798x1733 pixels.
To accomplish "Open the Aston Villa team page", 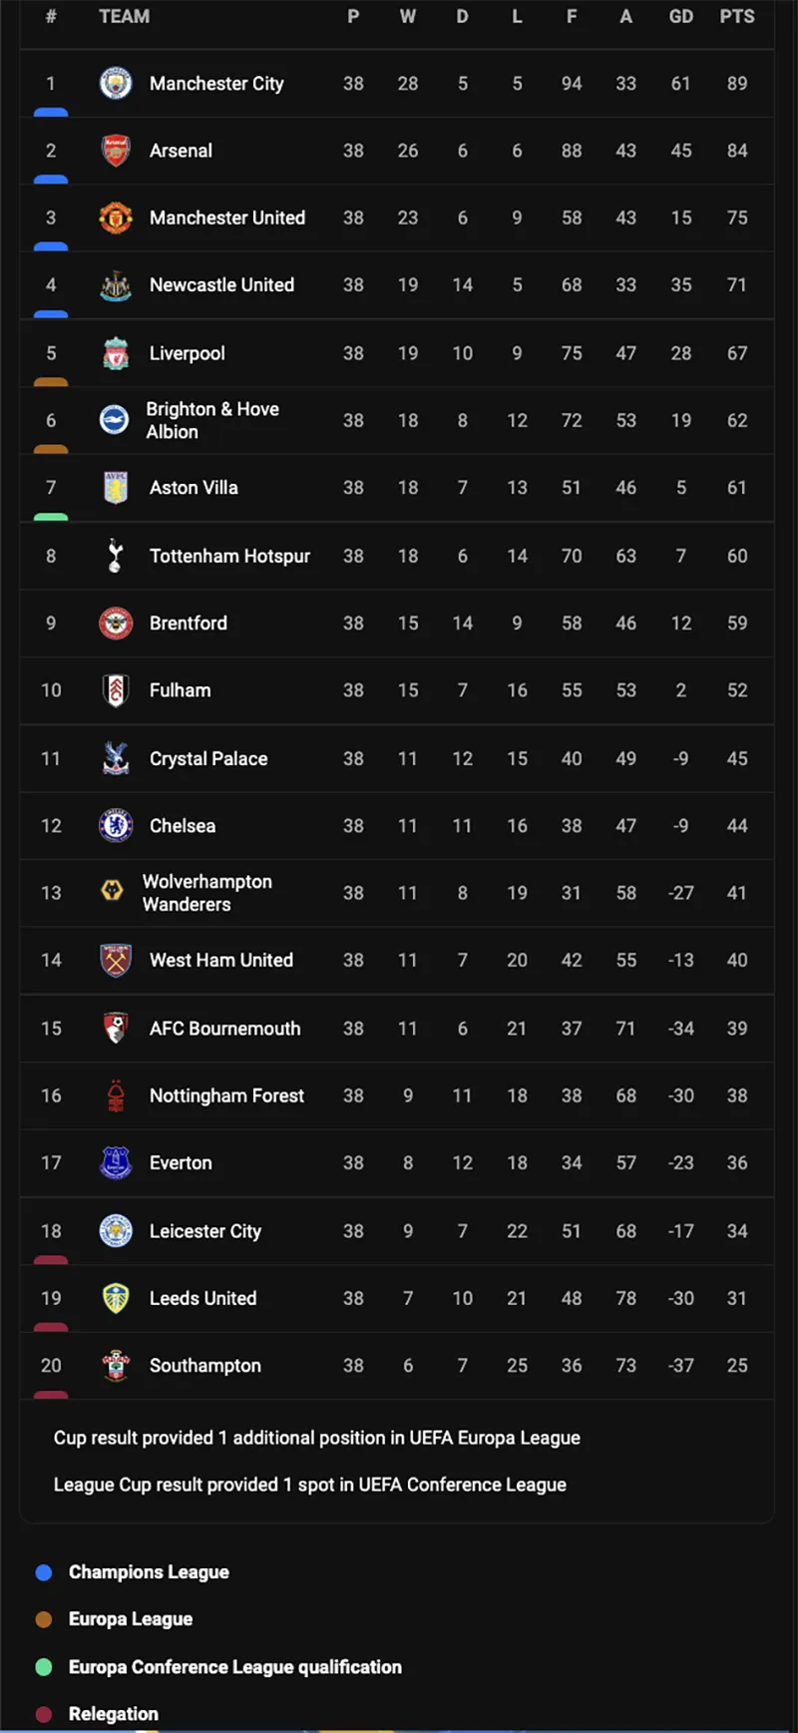I will click(x=194, y=488).
